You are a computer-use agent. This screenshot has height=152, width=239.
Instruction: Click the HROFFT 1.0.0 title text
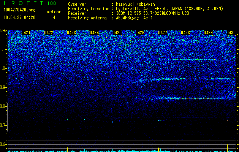(x=30, y=3)
